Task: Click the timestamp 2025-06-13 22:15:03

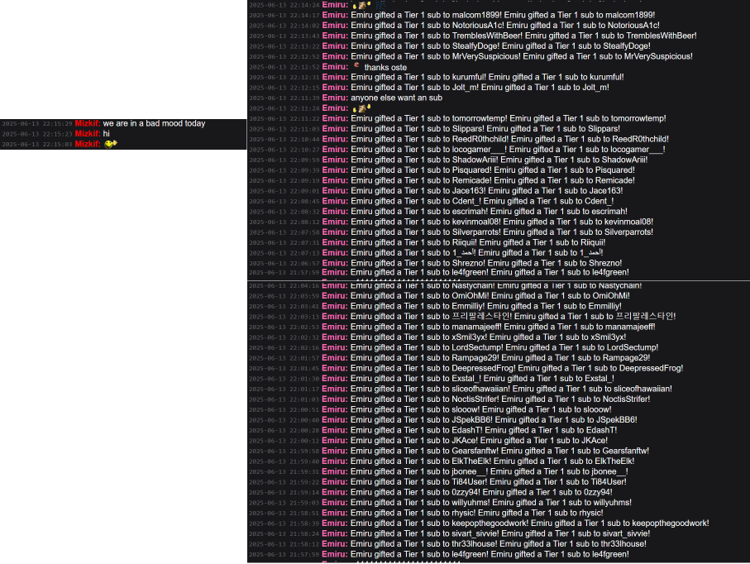Action: (37, 144)
